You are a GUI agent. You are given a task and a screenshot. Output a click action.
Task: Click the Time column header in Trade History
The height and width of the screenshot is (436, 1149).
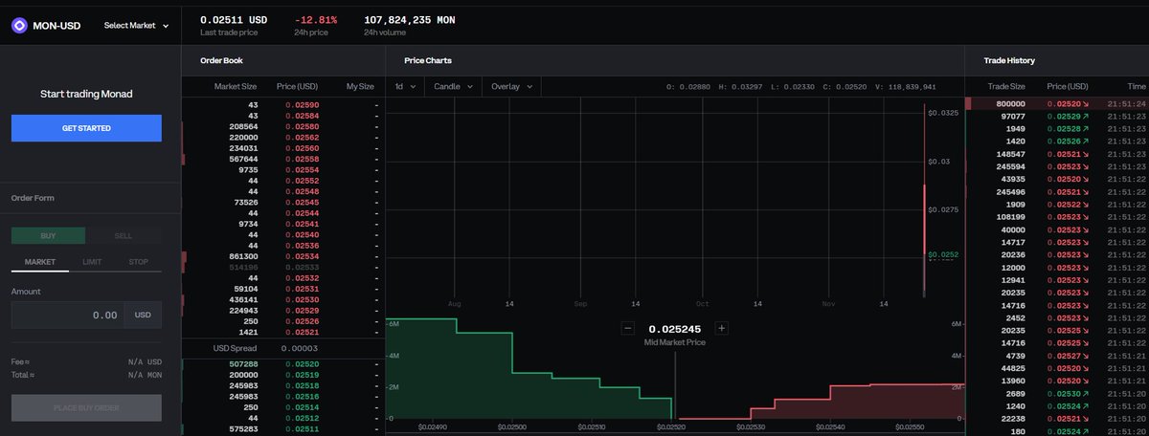tap(1137, 86)
